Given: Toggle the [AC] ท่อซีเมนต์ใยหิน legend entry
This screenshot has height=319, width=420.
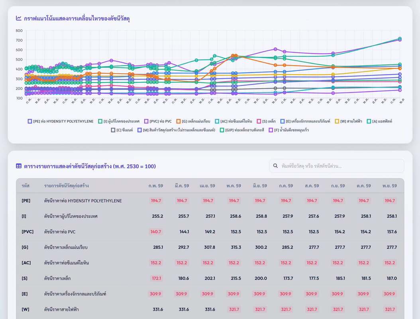Looking at the screenshot, I should [233, 122].
